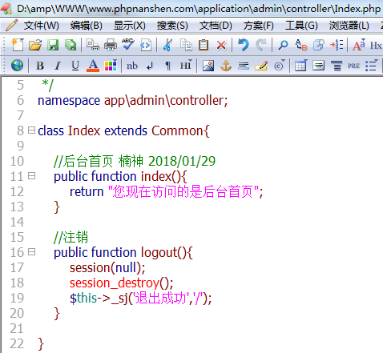Viewport: 383px width, 353px height.
Task: Toggle bold formatting B button
Action: pyautogui.click(x=40, y=66)
